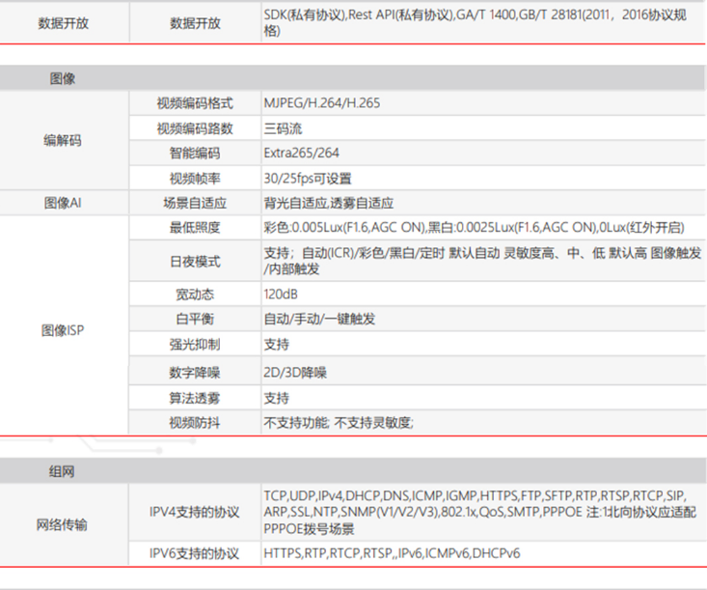Select the IPV4支持的协议 label
707x590 pixels.
point(194,512)
